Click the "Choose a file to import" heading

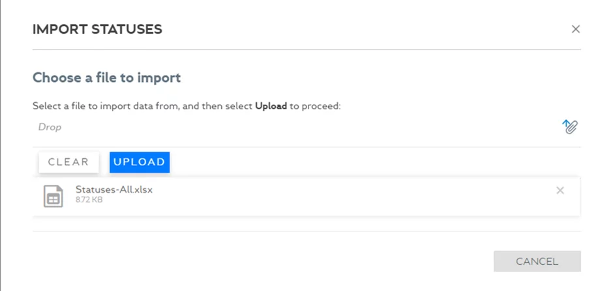(x=106, y=78)
